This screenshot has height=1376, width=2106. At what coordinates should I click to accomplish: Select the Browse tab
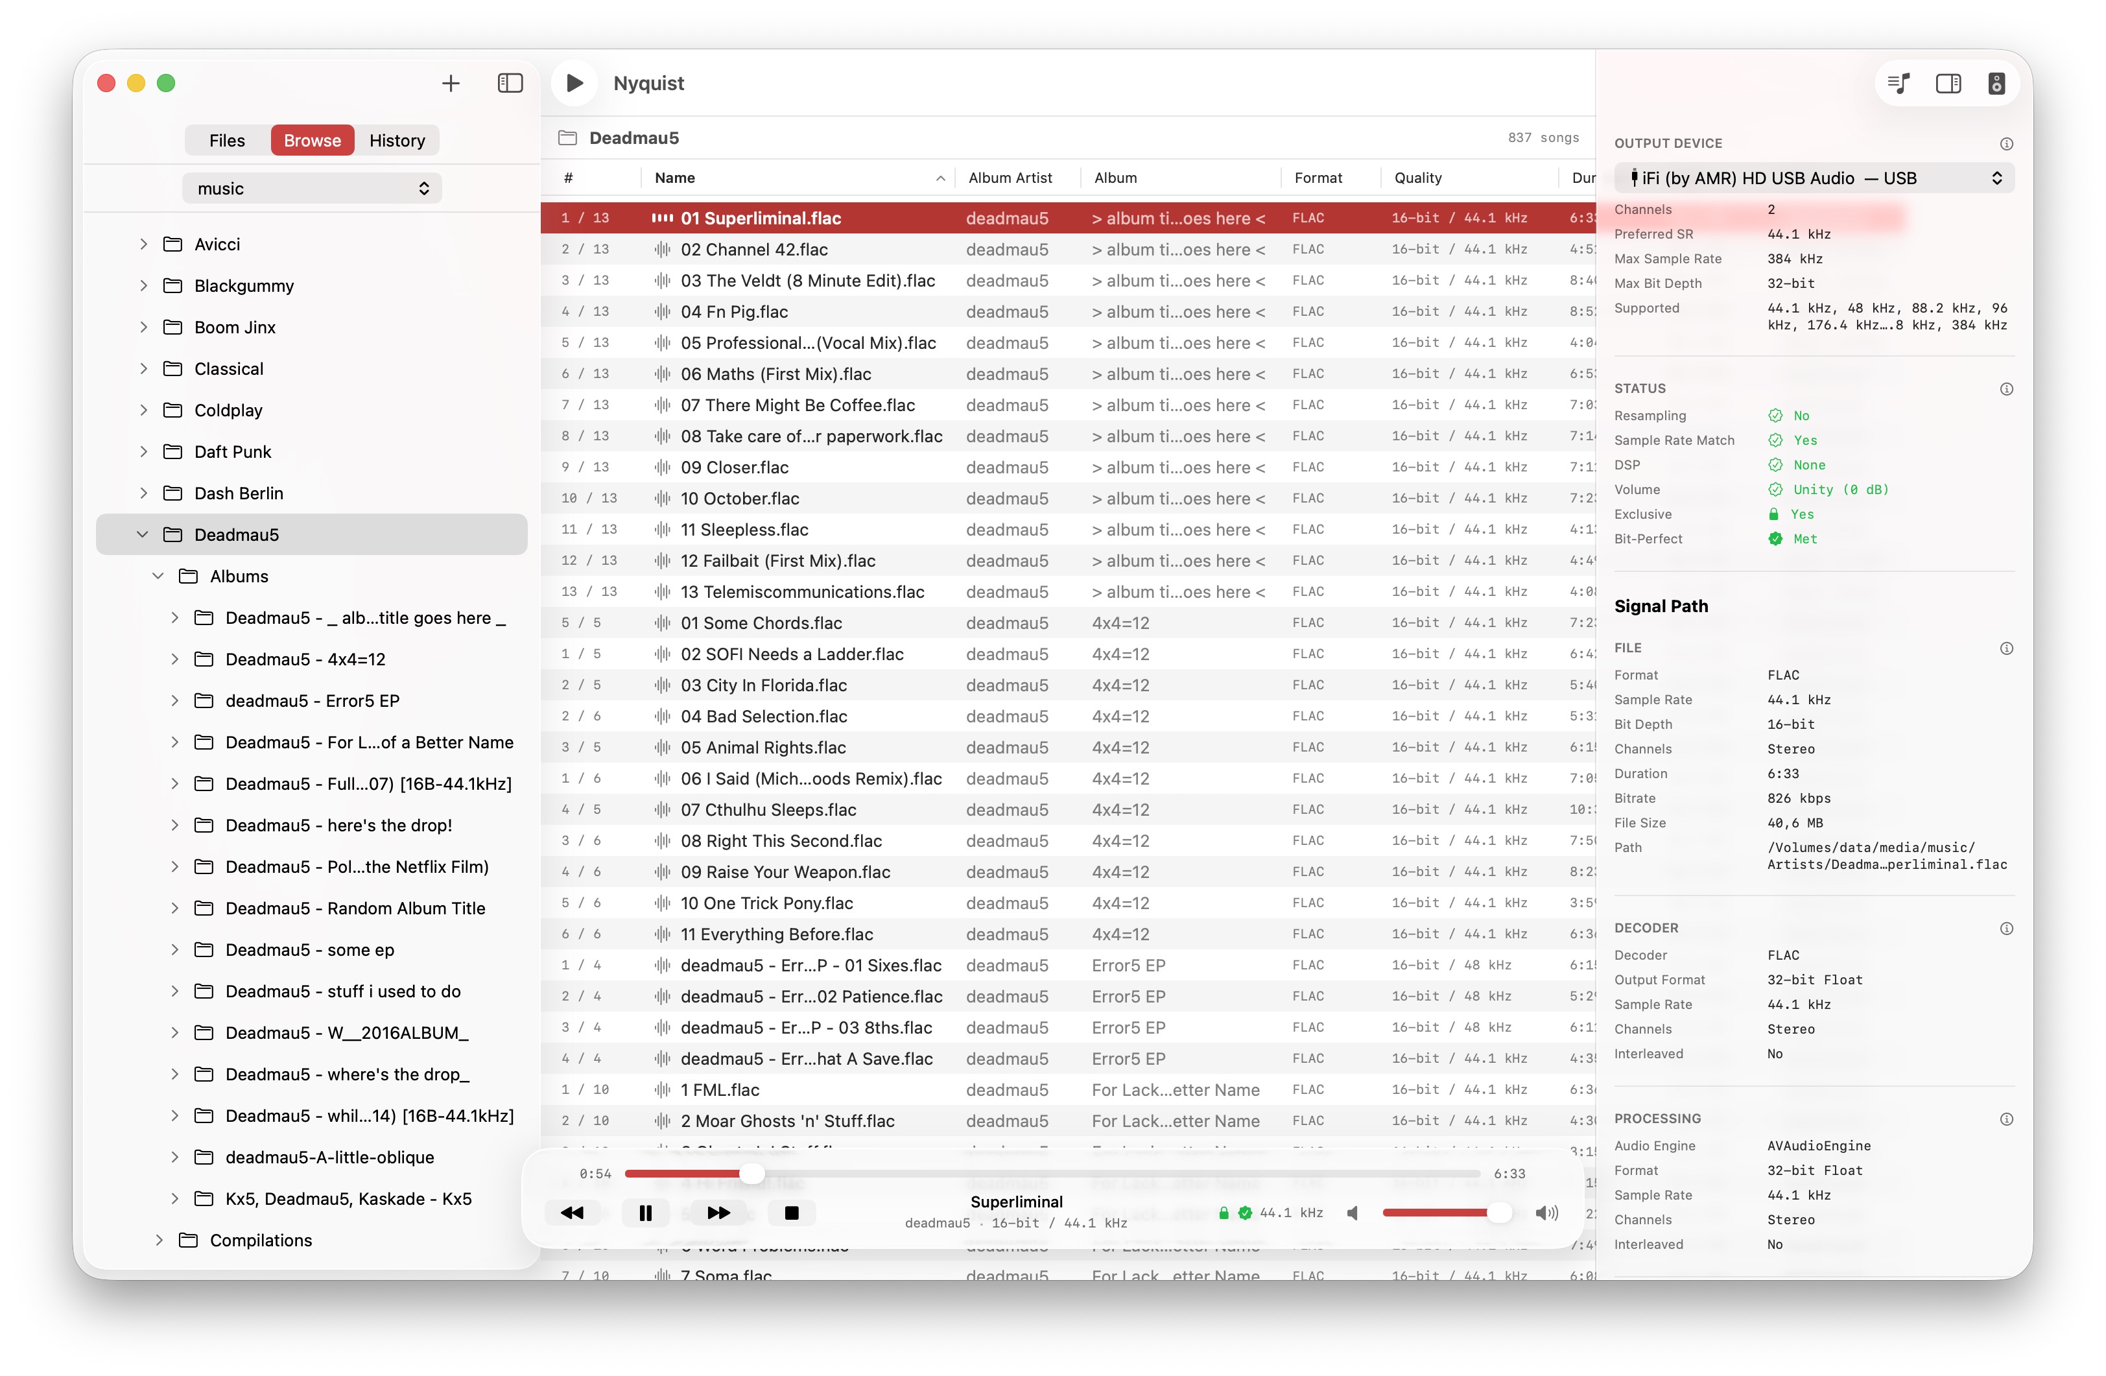tap(313, 141)
